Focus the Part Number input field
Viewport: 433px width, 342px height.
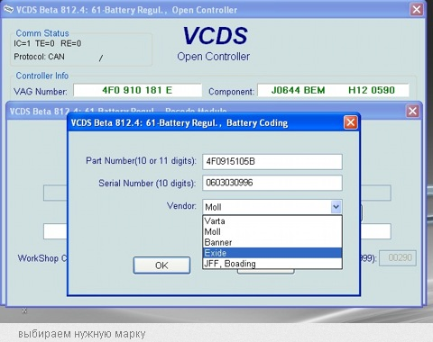point(272,162)
